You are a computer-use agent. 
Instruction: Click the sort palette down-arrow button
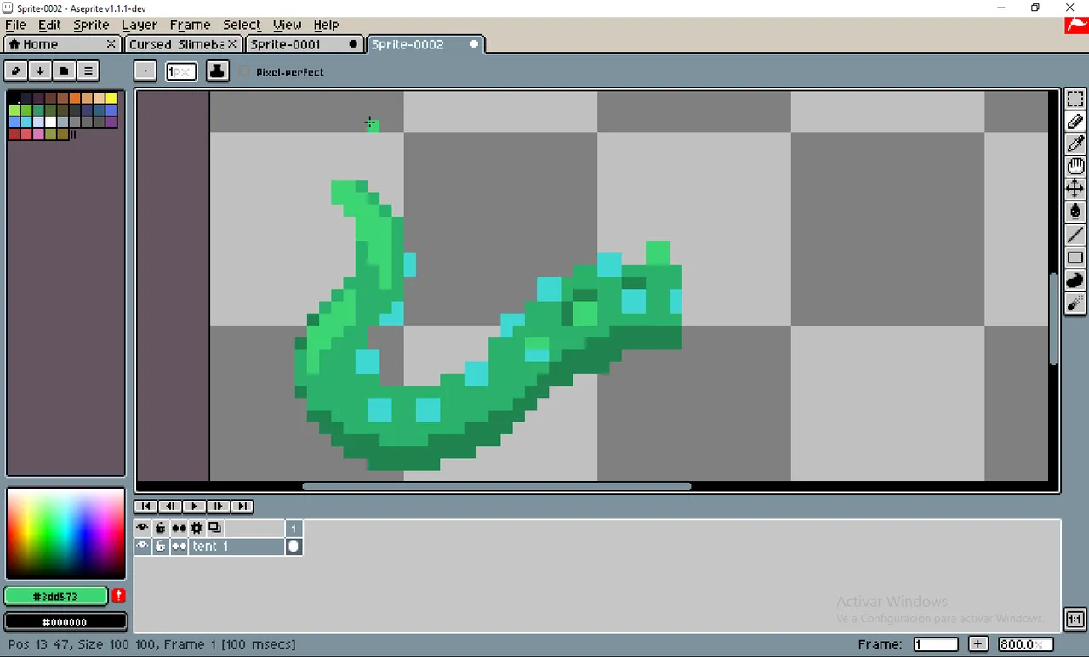pos(39,71)
